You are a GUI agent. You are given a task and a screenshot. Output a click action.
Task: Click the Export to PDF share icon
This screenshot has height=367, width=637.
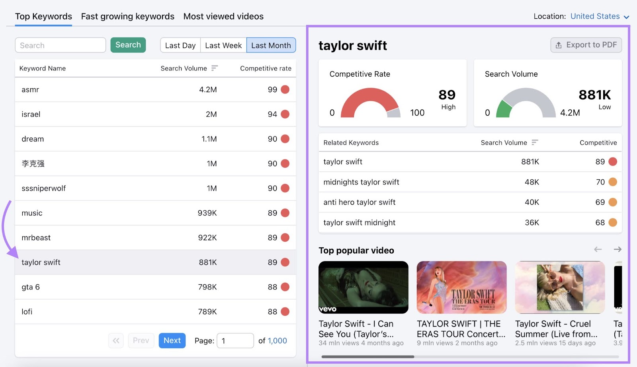(x=558, y=45)
